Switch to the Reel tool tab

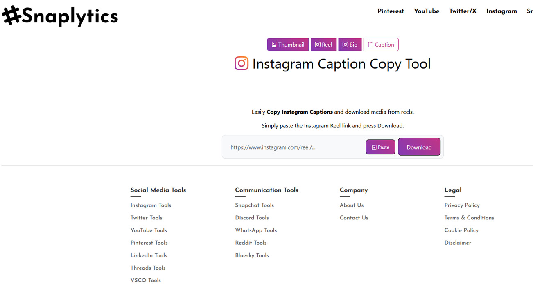click(x=323, y=45)
